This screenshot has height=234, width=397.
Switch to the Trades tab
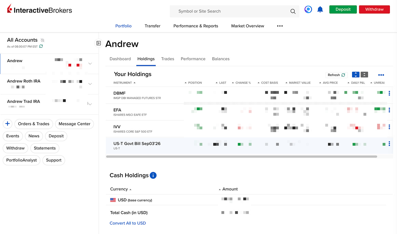(x=168, y=59)
